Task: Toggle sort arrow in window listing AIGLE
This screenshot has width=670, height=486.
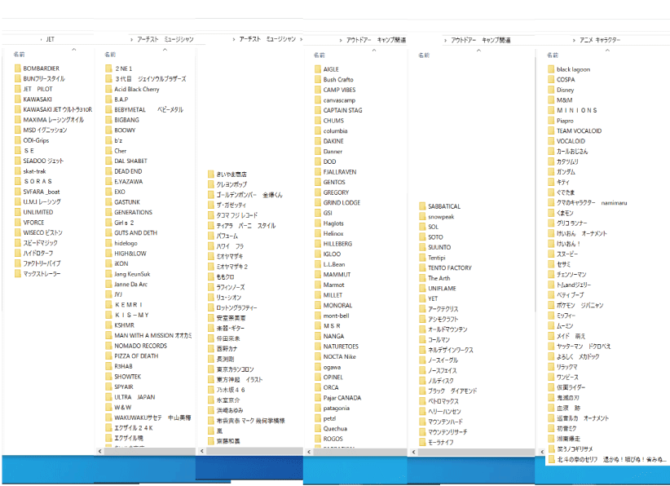Action: click(x=374, y=51)
